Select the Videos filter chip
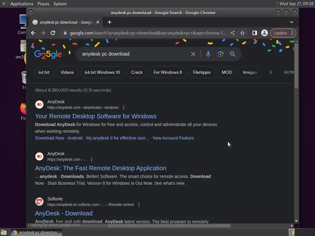Screen dimensions: 315x236 [x=67, y=72]
